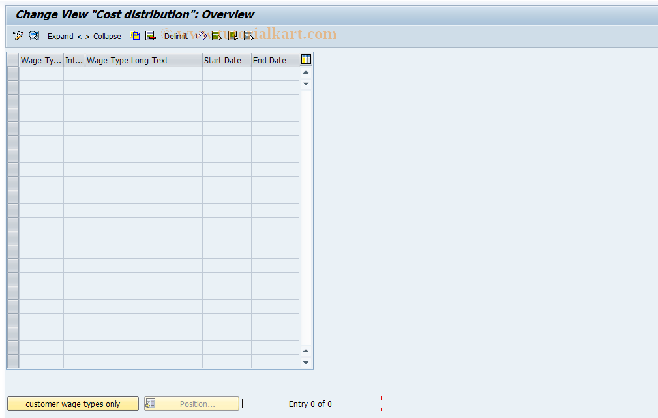Click the Copy As icon
Viewport: 658px width, 418px height.
pyautogui.click(x=134, y=36)
